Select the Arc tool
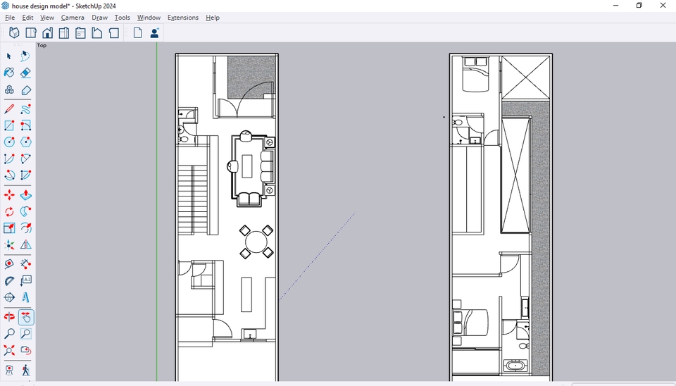This screenshot has width=676, height=386. click(9, 158)
